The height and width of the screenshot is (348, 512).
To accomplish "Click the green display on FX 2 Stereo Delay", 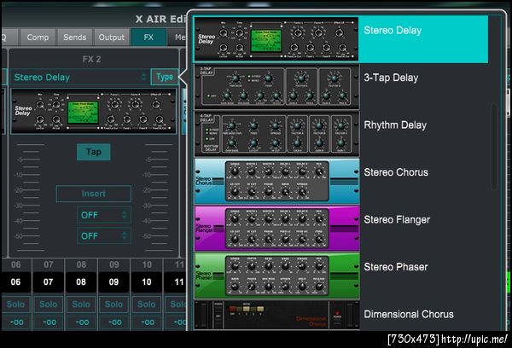I will pyautogui.click(x=83, y=113).
